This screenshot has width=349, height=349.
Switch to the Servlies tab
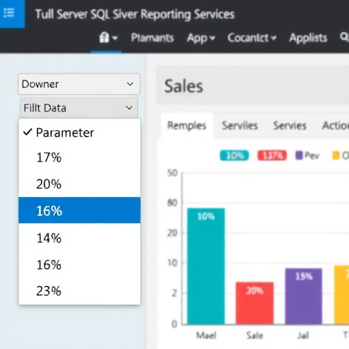tap(240, 125)
